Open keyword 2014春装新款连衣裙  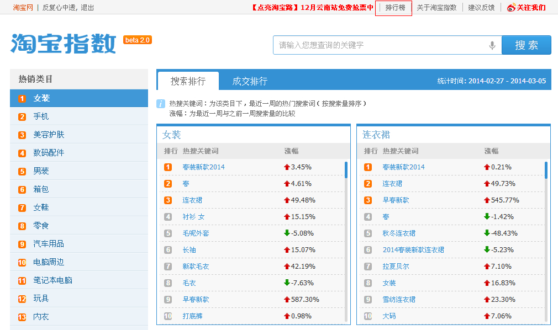tap(413, 249)
